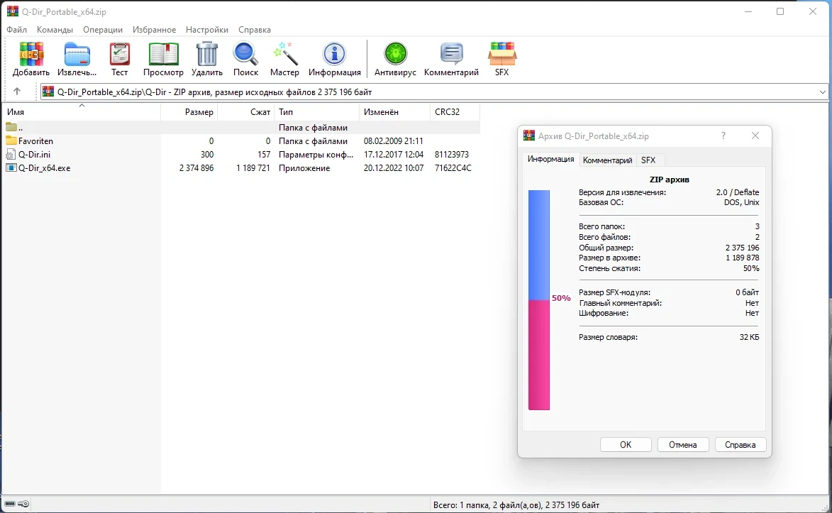Image resolution: width=832 pixels, height=513 pixels.
Task: Click the size value 2 374 896
Action: click(x=196, y=168)
